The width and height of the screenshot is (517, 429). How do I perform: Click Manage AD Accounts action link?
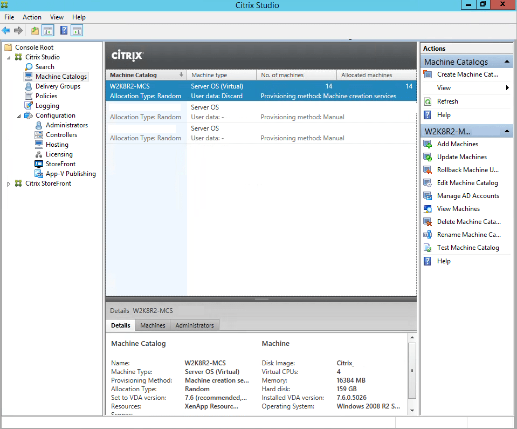tap(468, 196)
